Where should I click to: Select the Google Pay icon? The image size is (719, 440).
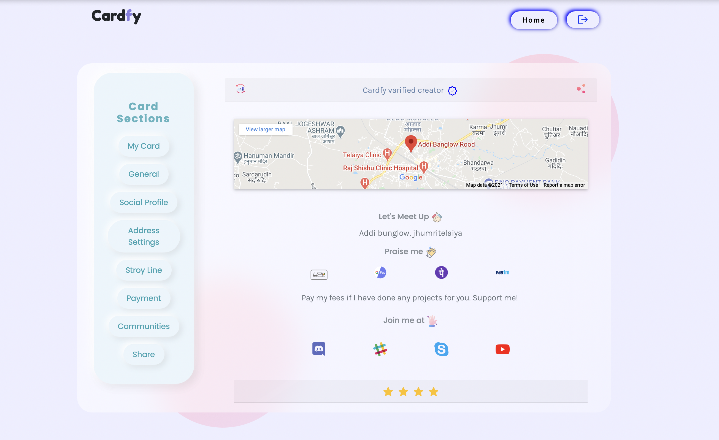coord(380,272)
